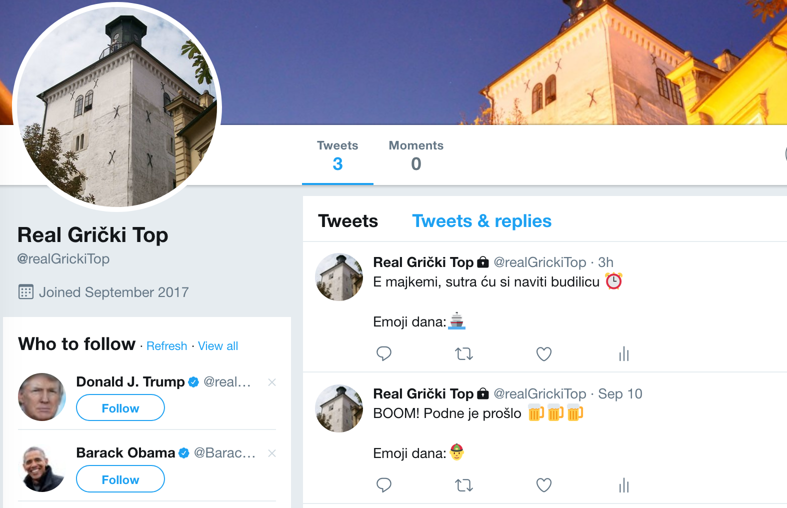The height and width of the screenshot is (508, 787).
Task: Dismiss Donald J. Trump suggestion
Action: (272, 382)
